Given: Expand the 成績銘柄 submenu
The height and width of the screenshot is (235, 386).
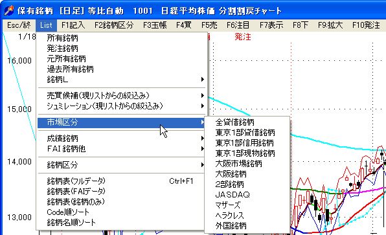Looking at the screenshot, I should (x=121, y=139).
